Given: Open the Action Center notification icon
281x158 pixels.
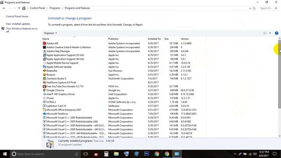Looking at the screenshot, I should tap(274, 154).
